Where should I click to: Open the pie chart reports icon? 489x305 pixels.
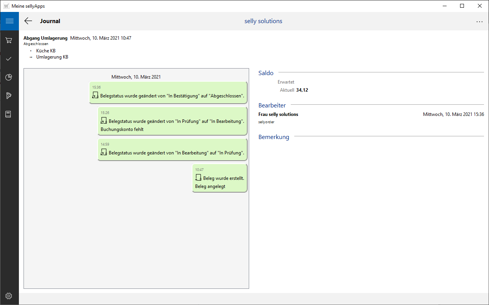(x=9, y=77)
